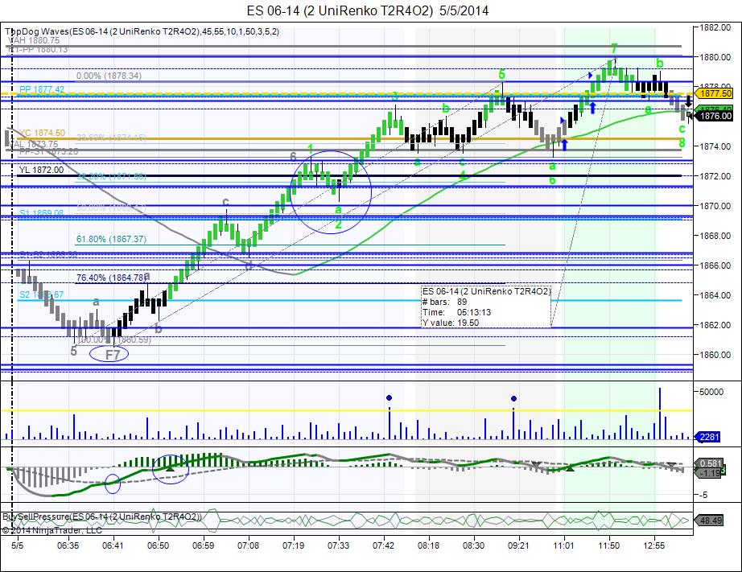Click the 48.49 BuySellPressure value marker
The height and width of the screenshot is (572, 742).
tap(711, 521)
